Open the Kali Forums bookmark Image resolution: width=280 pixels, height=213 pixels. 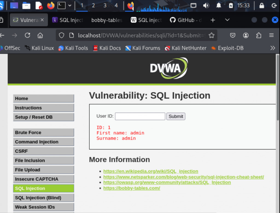143,48
